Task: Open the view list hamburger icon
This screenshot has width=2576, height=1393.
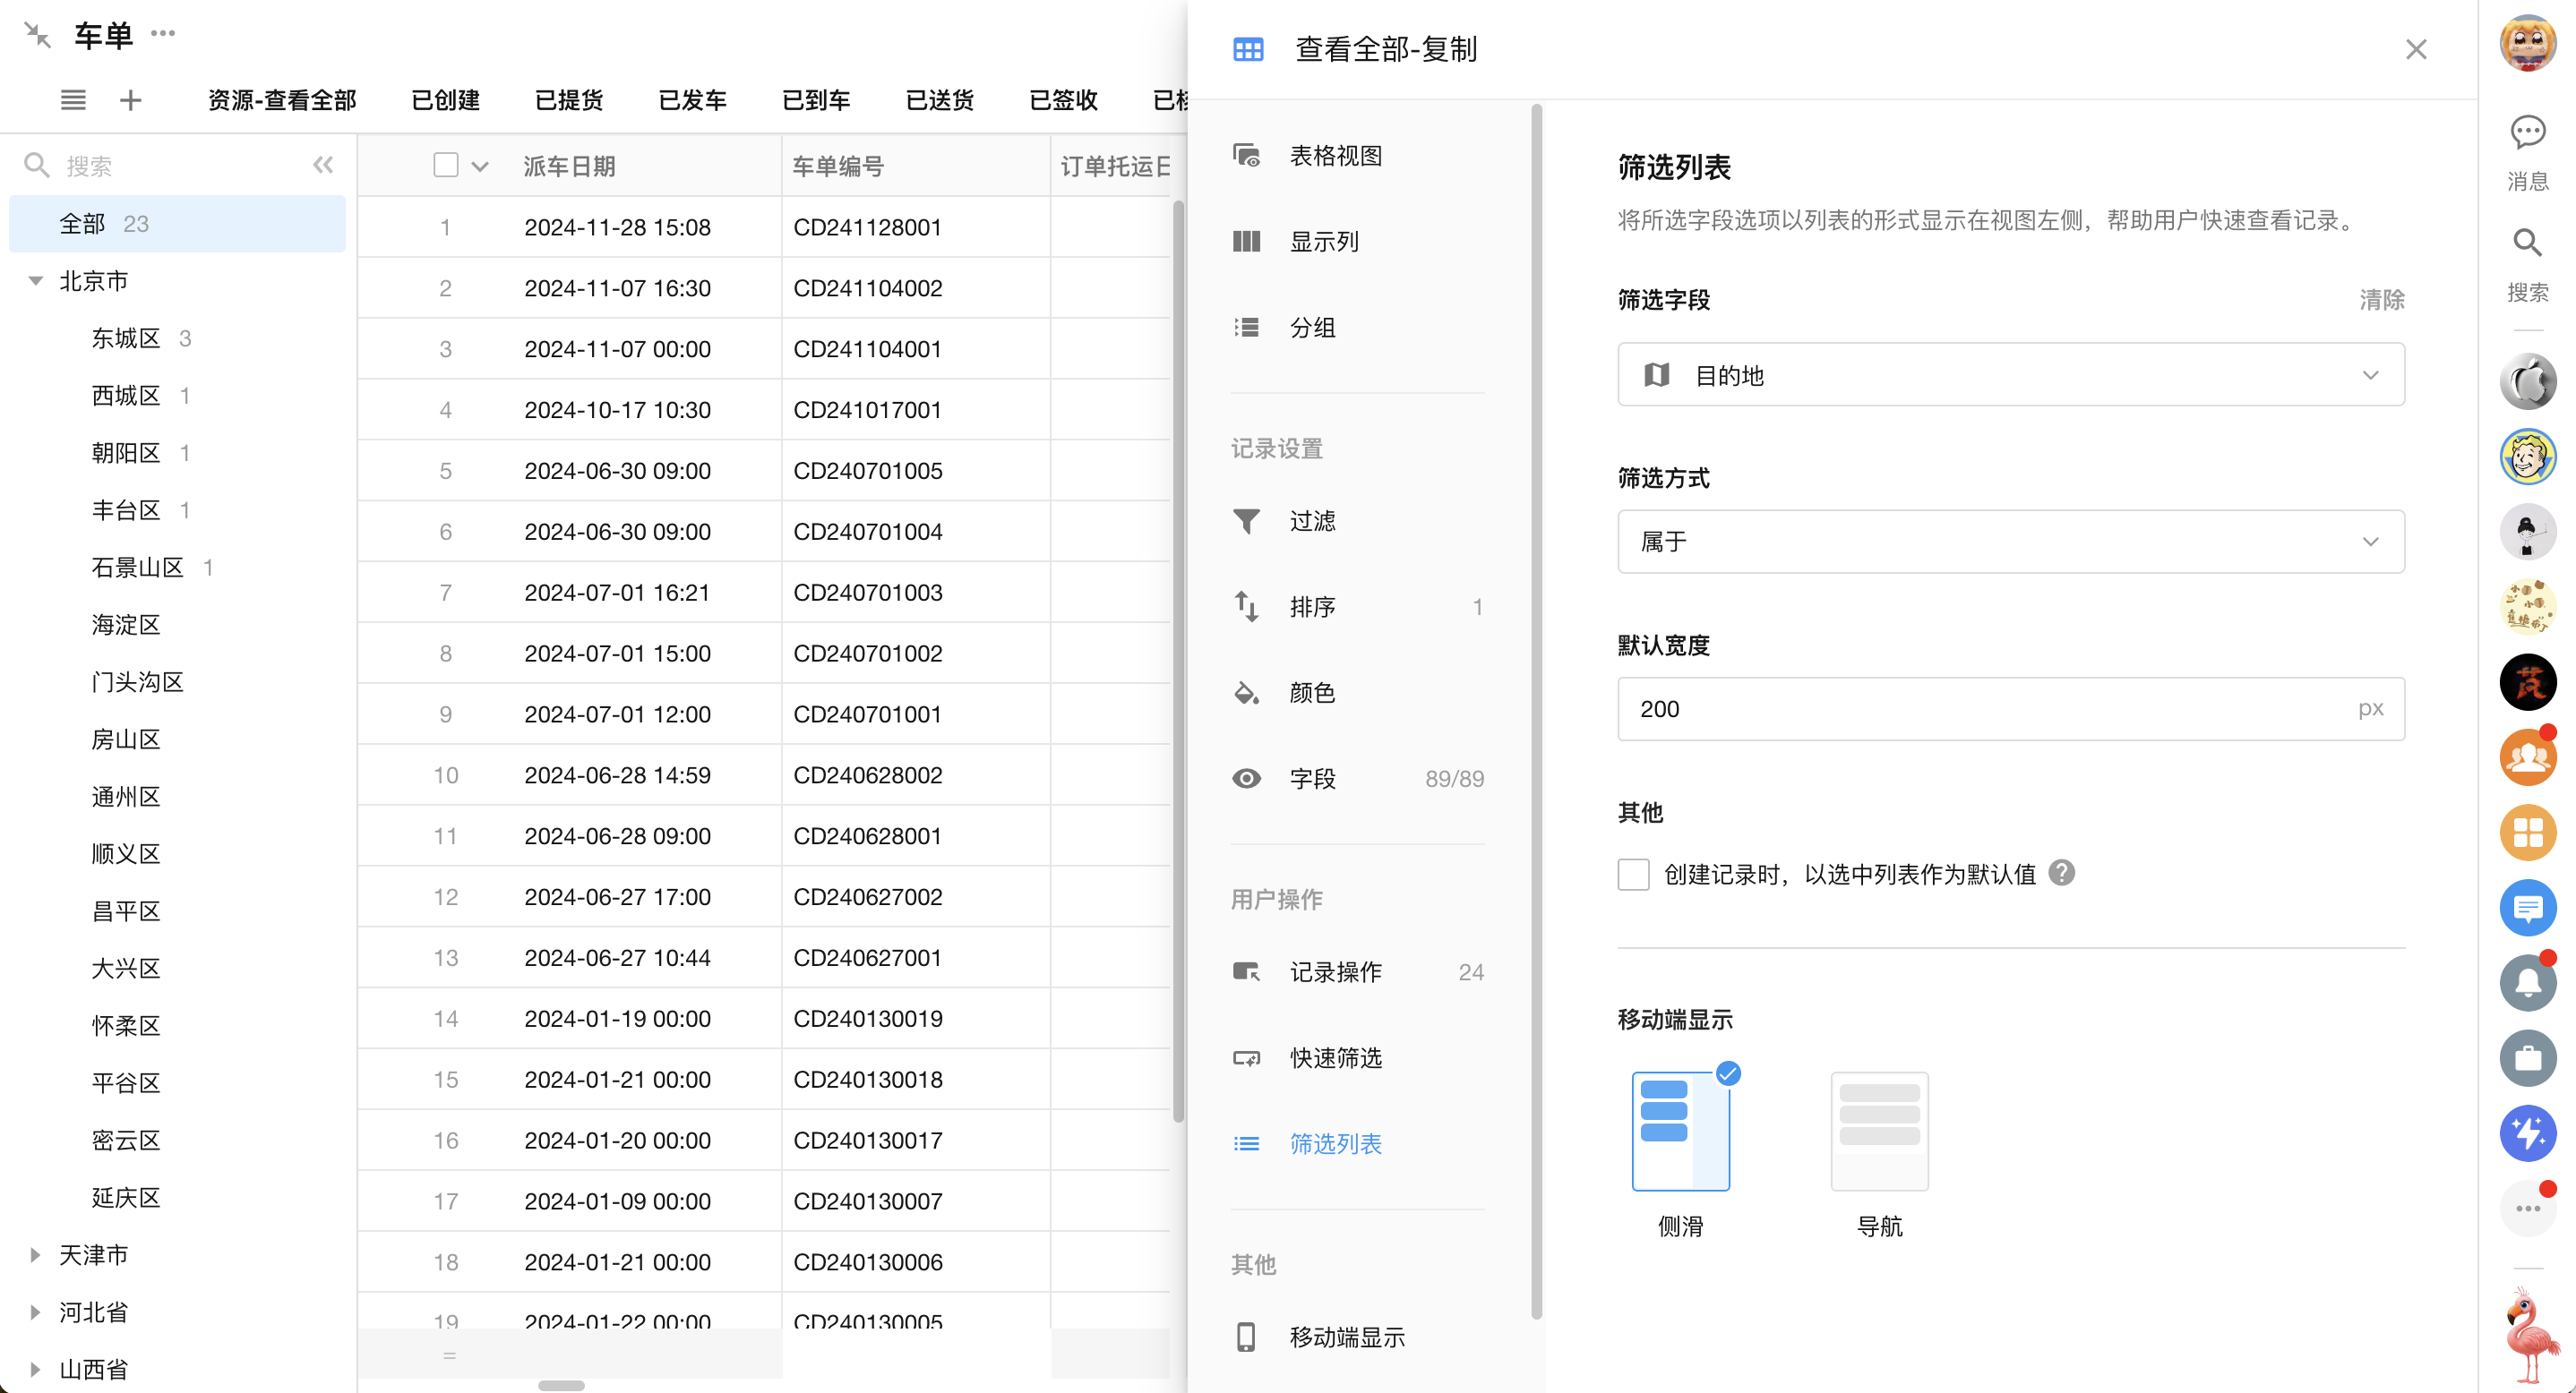Action: pyautogui.click(x=73, y=100)
